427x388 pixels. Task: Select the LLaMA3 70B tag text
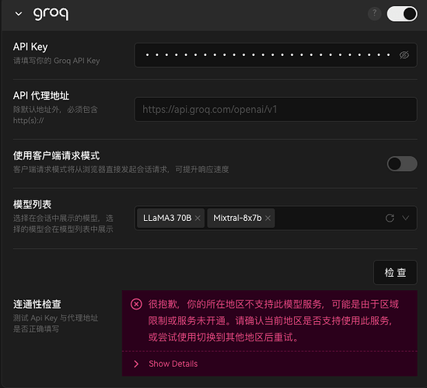pyautogui.click(x=167, y=218)
